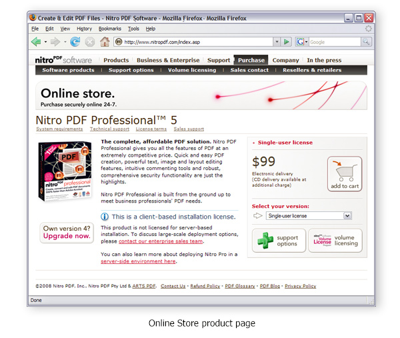
Task: Click the Done status bar text
Action: tap(36, 300)
